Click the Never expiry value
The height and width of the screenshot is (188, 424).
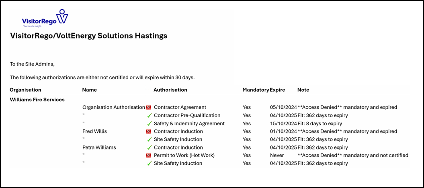277,155
